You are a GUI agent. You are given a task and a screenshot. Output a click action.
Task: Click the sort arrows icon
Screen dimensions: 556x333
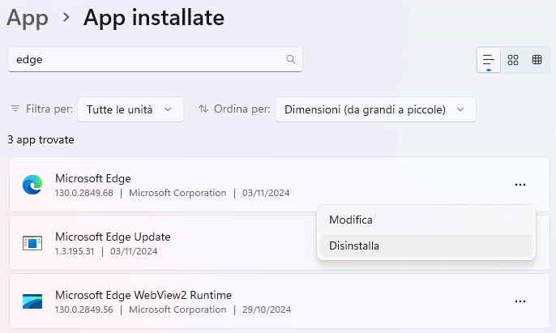(203, 109)
